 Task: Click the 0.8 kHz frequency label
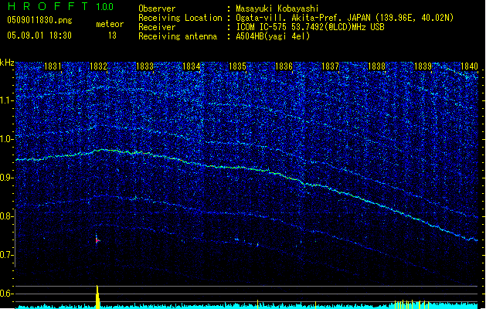click(7, 216)
